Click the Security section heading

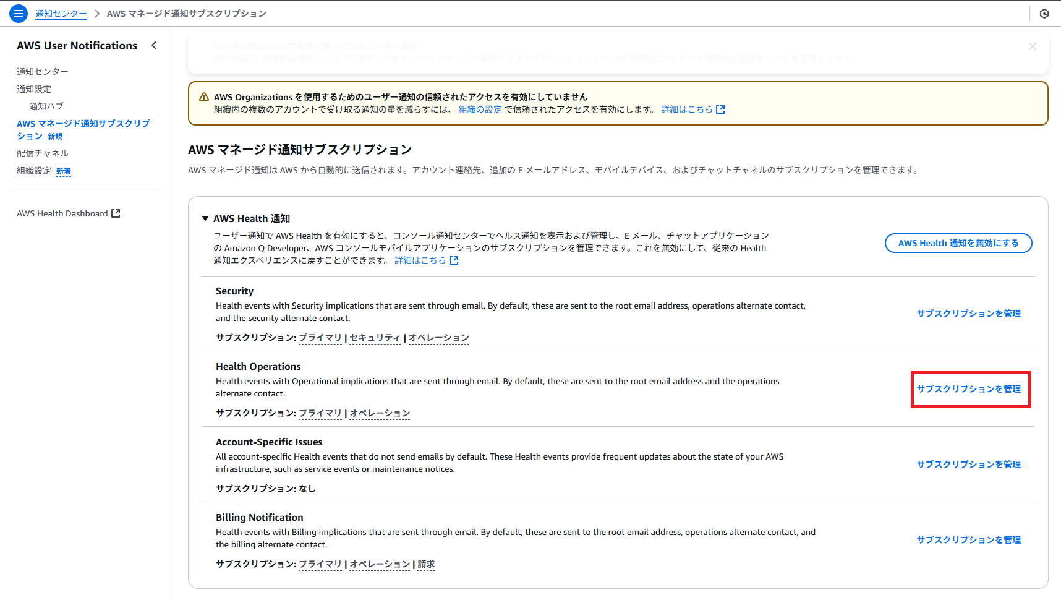pos(234,291)
